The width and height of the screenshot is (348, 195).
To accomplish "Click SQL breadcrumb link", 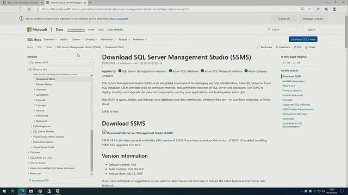I will point(39,47).
